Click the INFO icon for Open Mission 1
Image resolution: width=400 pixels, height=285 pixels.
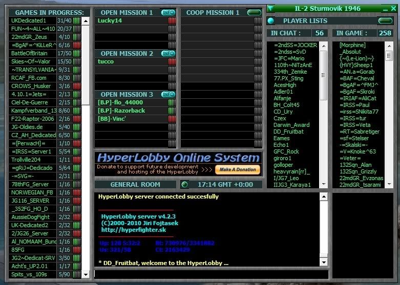(168, 12)
